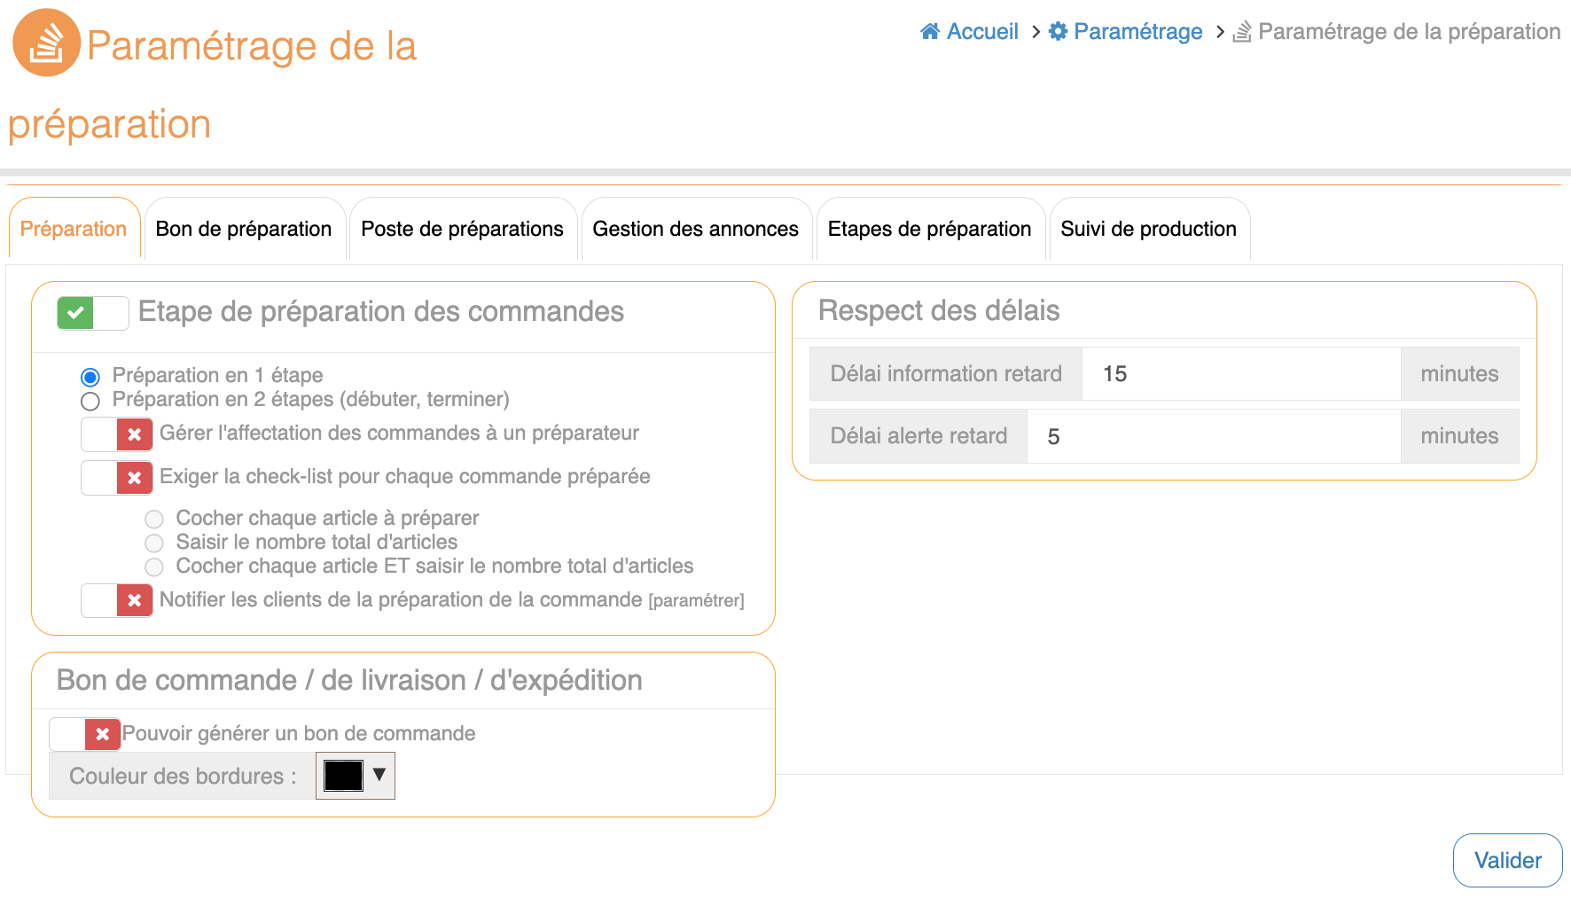1571x899 pixels.
Task: Click the red X beside Exiger la check-list
Action: (x=135, y=478)
